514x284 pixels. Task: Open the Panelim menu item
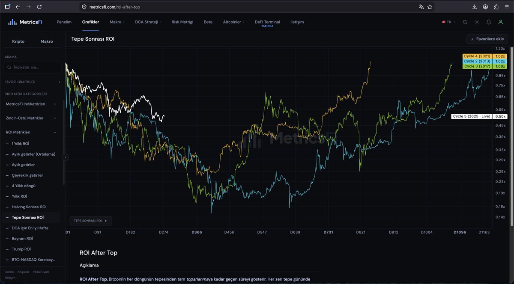click(x=64, y=22)
